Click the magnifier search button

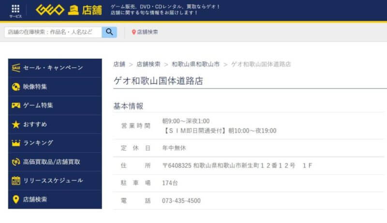pos(109,32)
